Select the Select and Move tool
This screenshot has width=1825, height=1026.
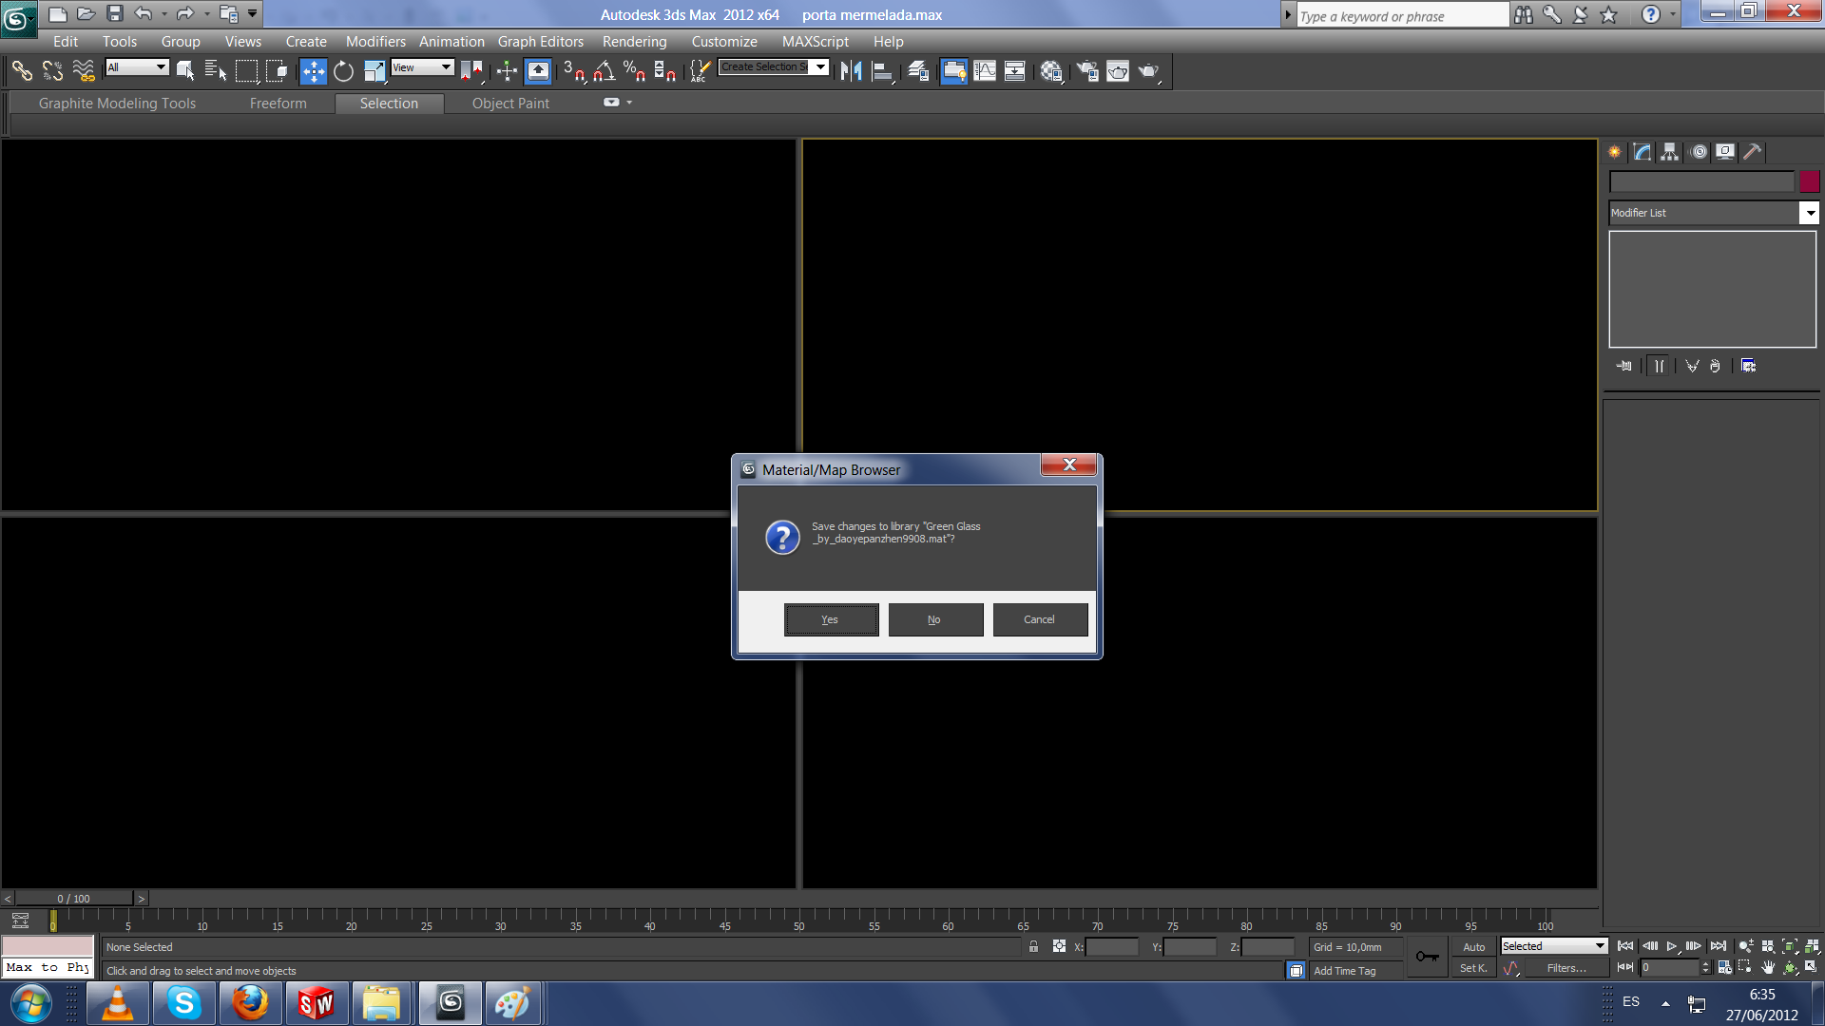pyautogui.click(x=313, y=71)
